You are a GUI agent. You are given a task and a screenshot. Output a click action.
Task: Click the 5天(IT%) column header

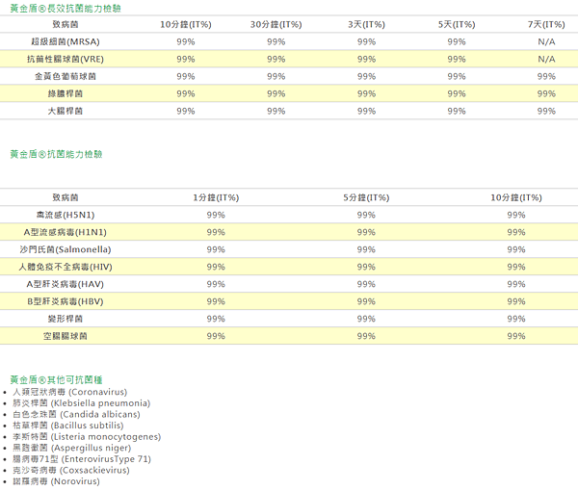click(x=457, y=24)
